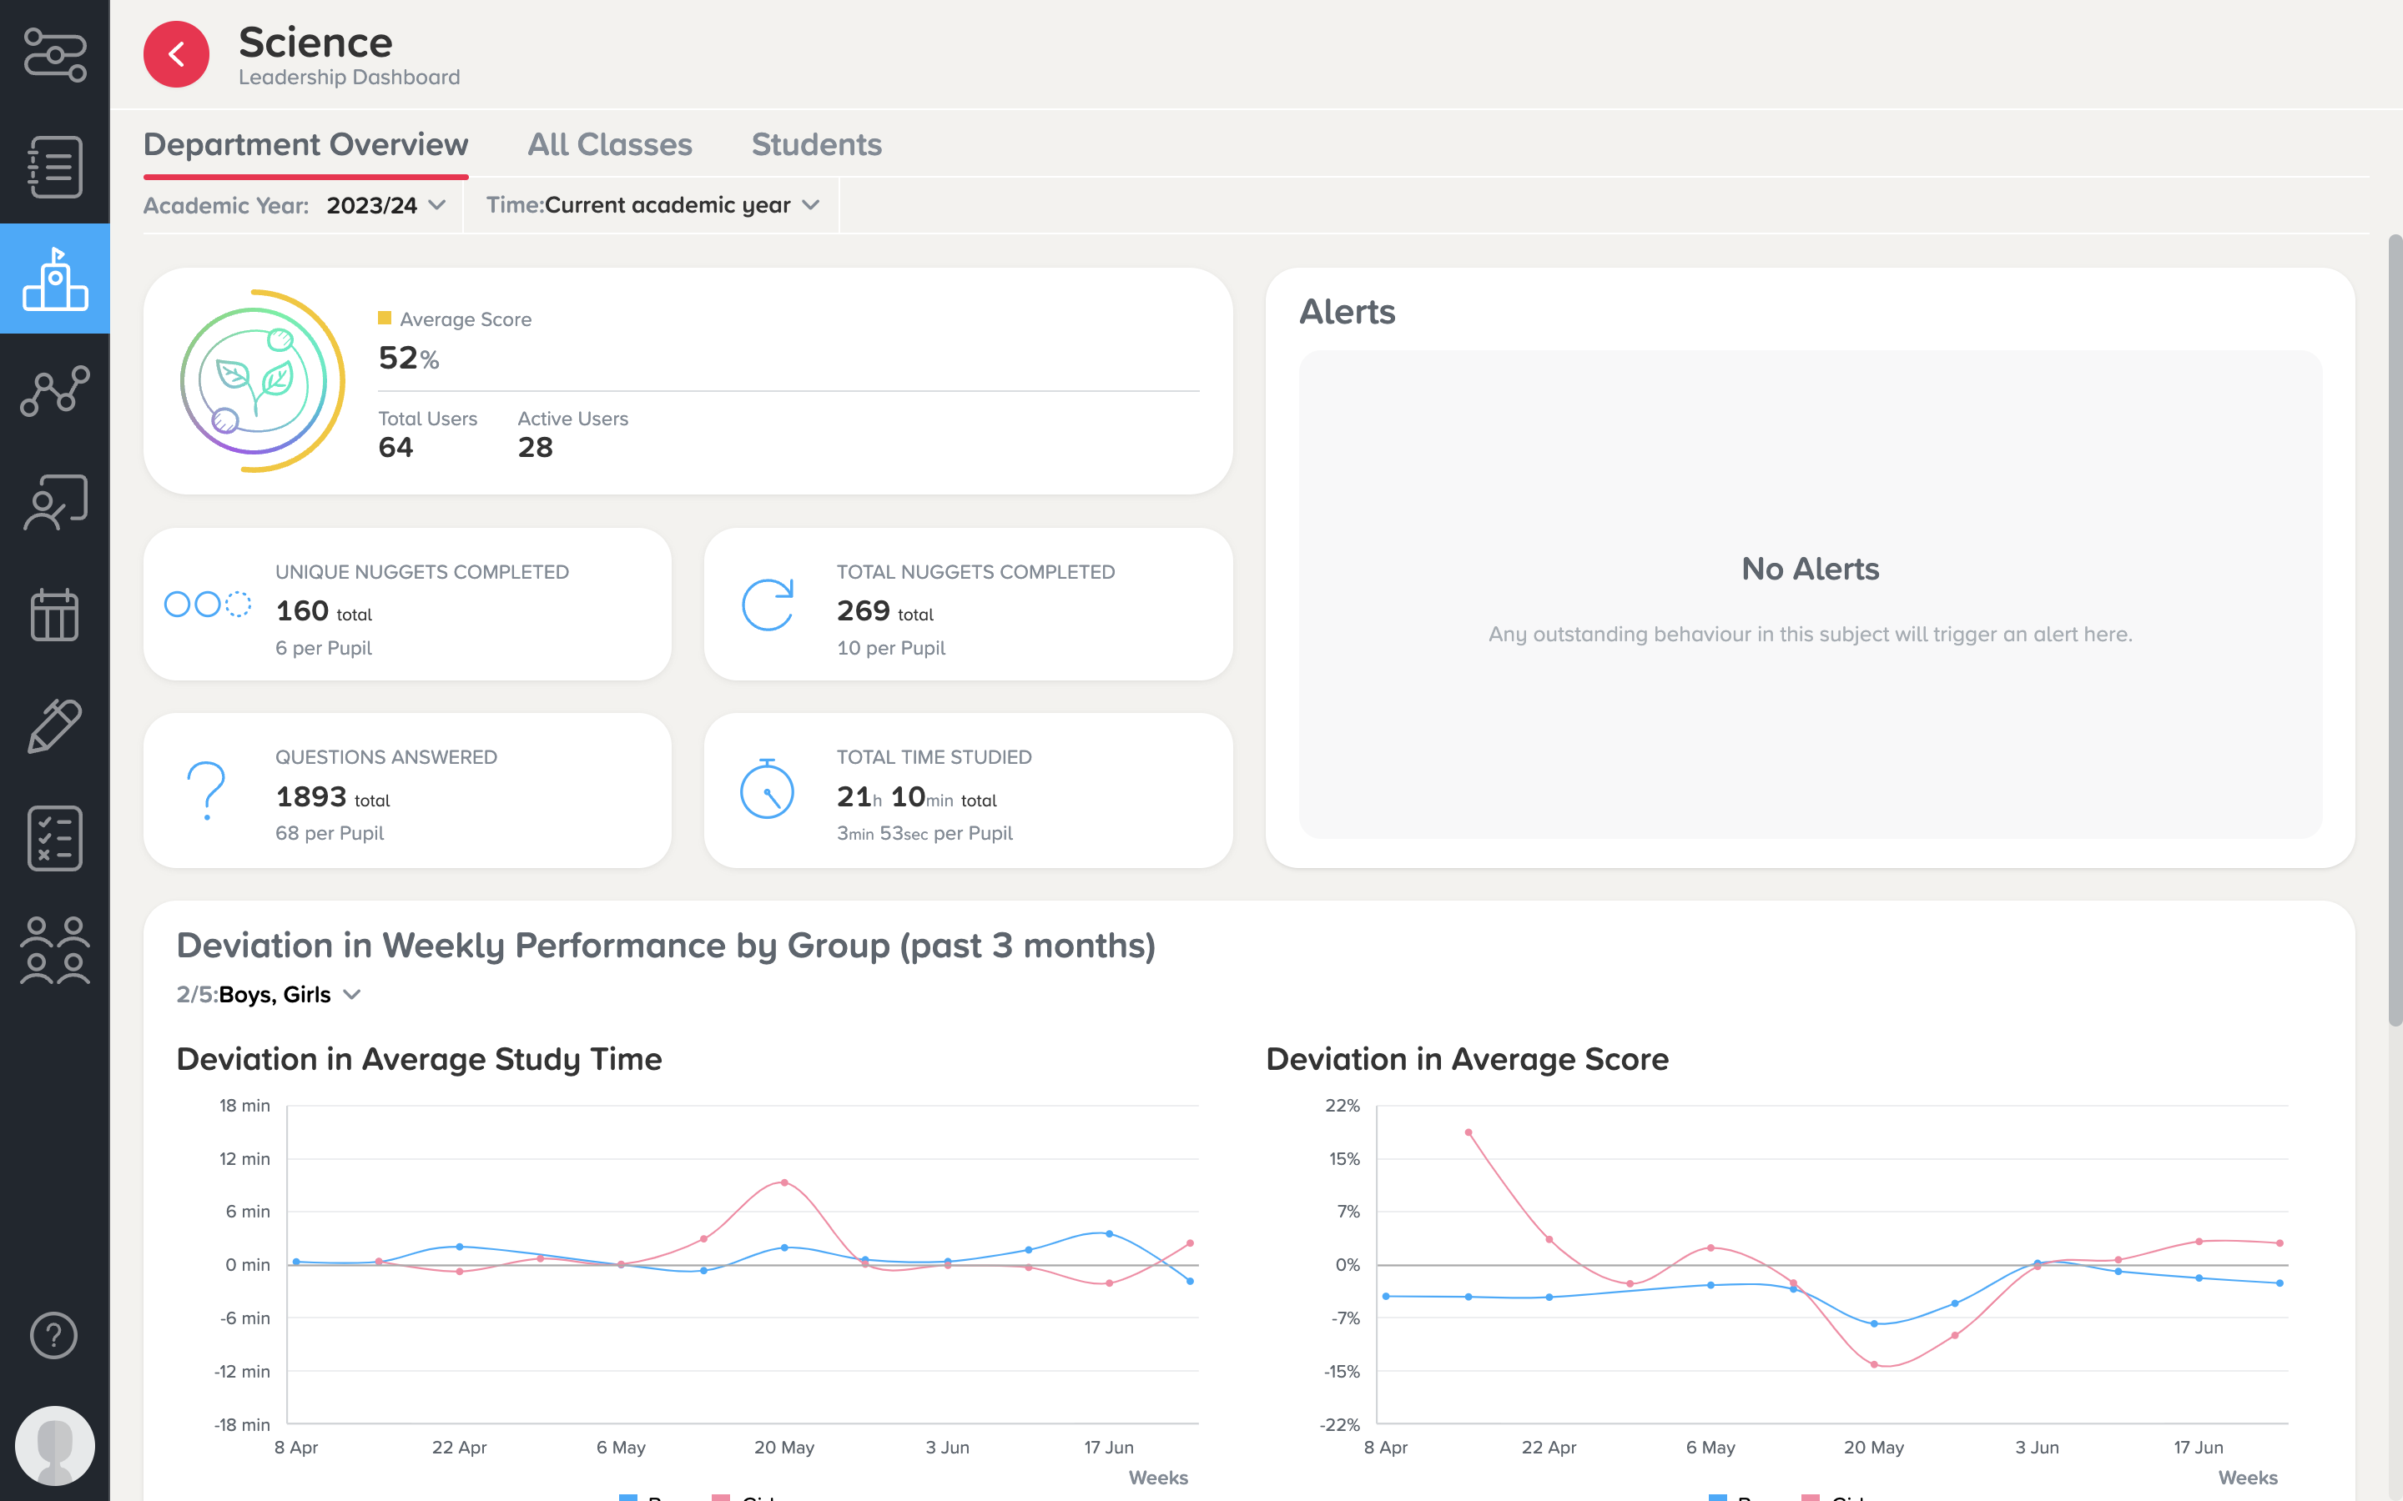Screen dimensions: 2403x1501
Task: Click the help question mark icon
Action: [x=54, y=1335]
